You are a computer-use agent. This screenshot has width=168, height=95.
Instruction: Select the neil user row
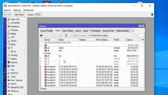click(x=92, y=50)
